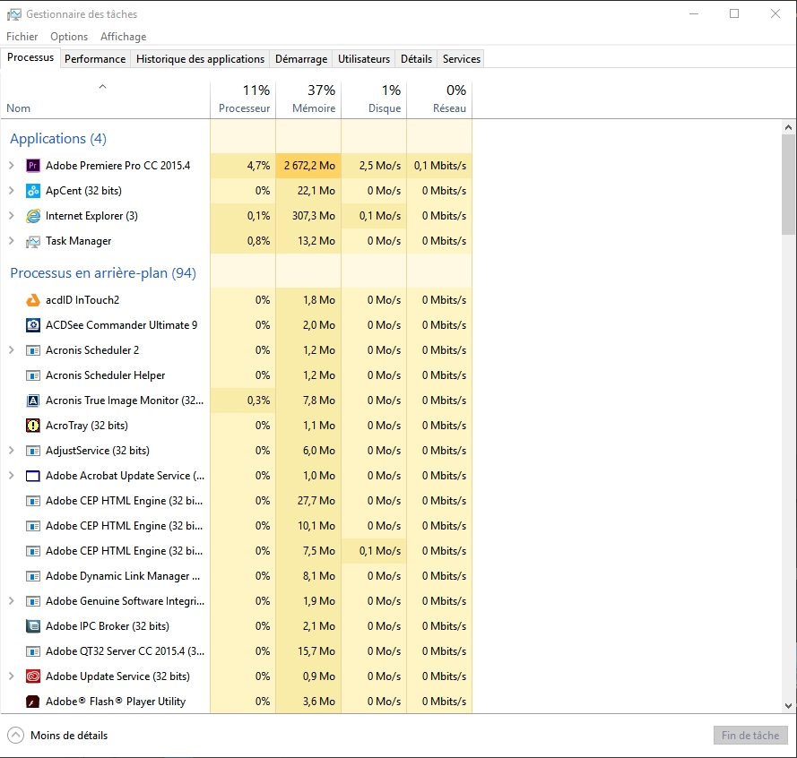Image resolution: width=797 pixels, height=758 pixels.
Task: Sort by the Nom column header
Action: point(105,100)
